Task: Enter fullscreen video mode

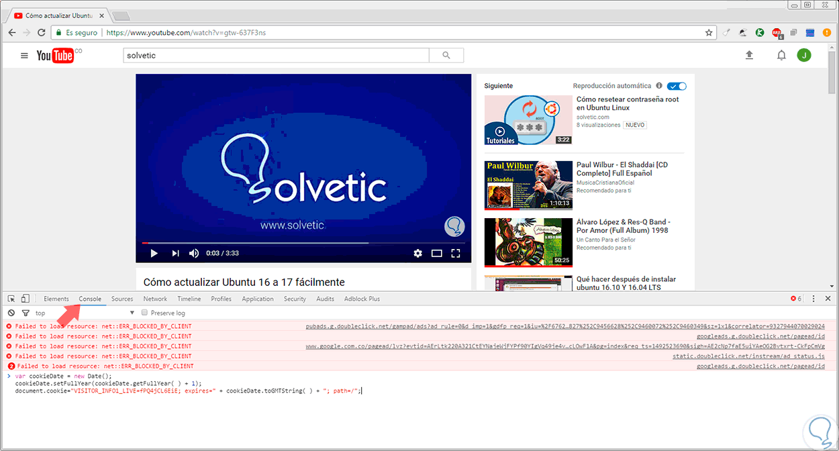Action: point(456,253)
